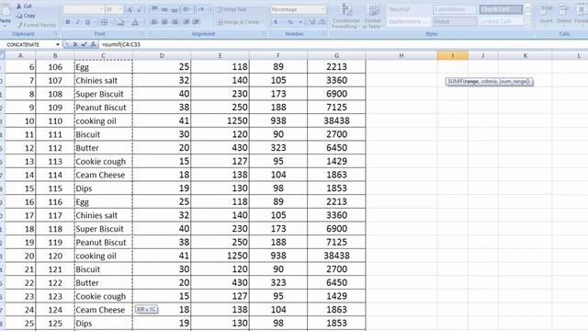Apply the Calculation cell style

(455, 9)
